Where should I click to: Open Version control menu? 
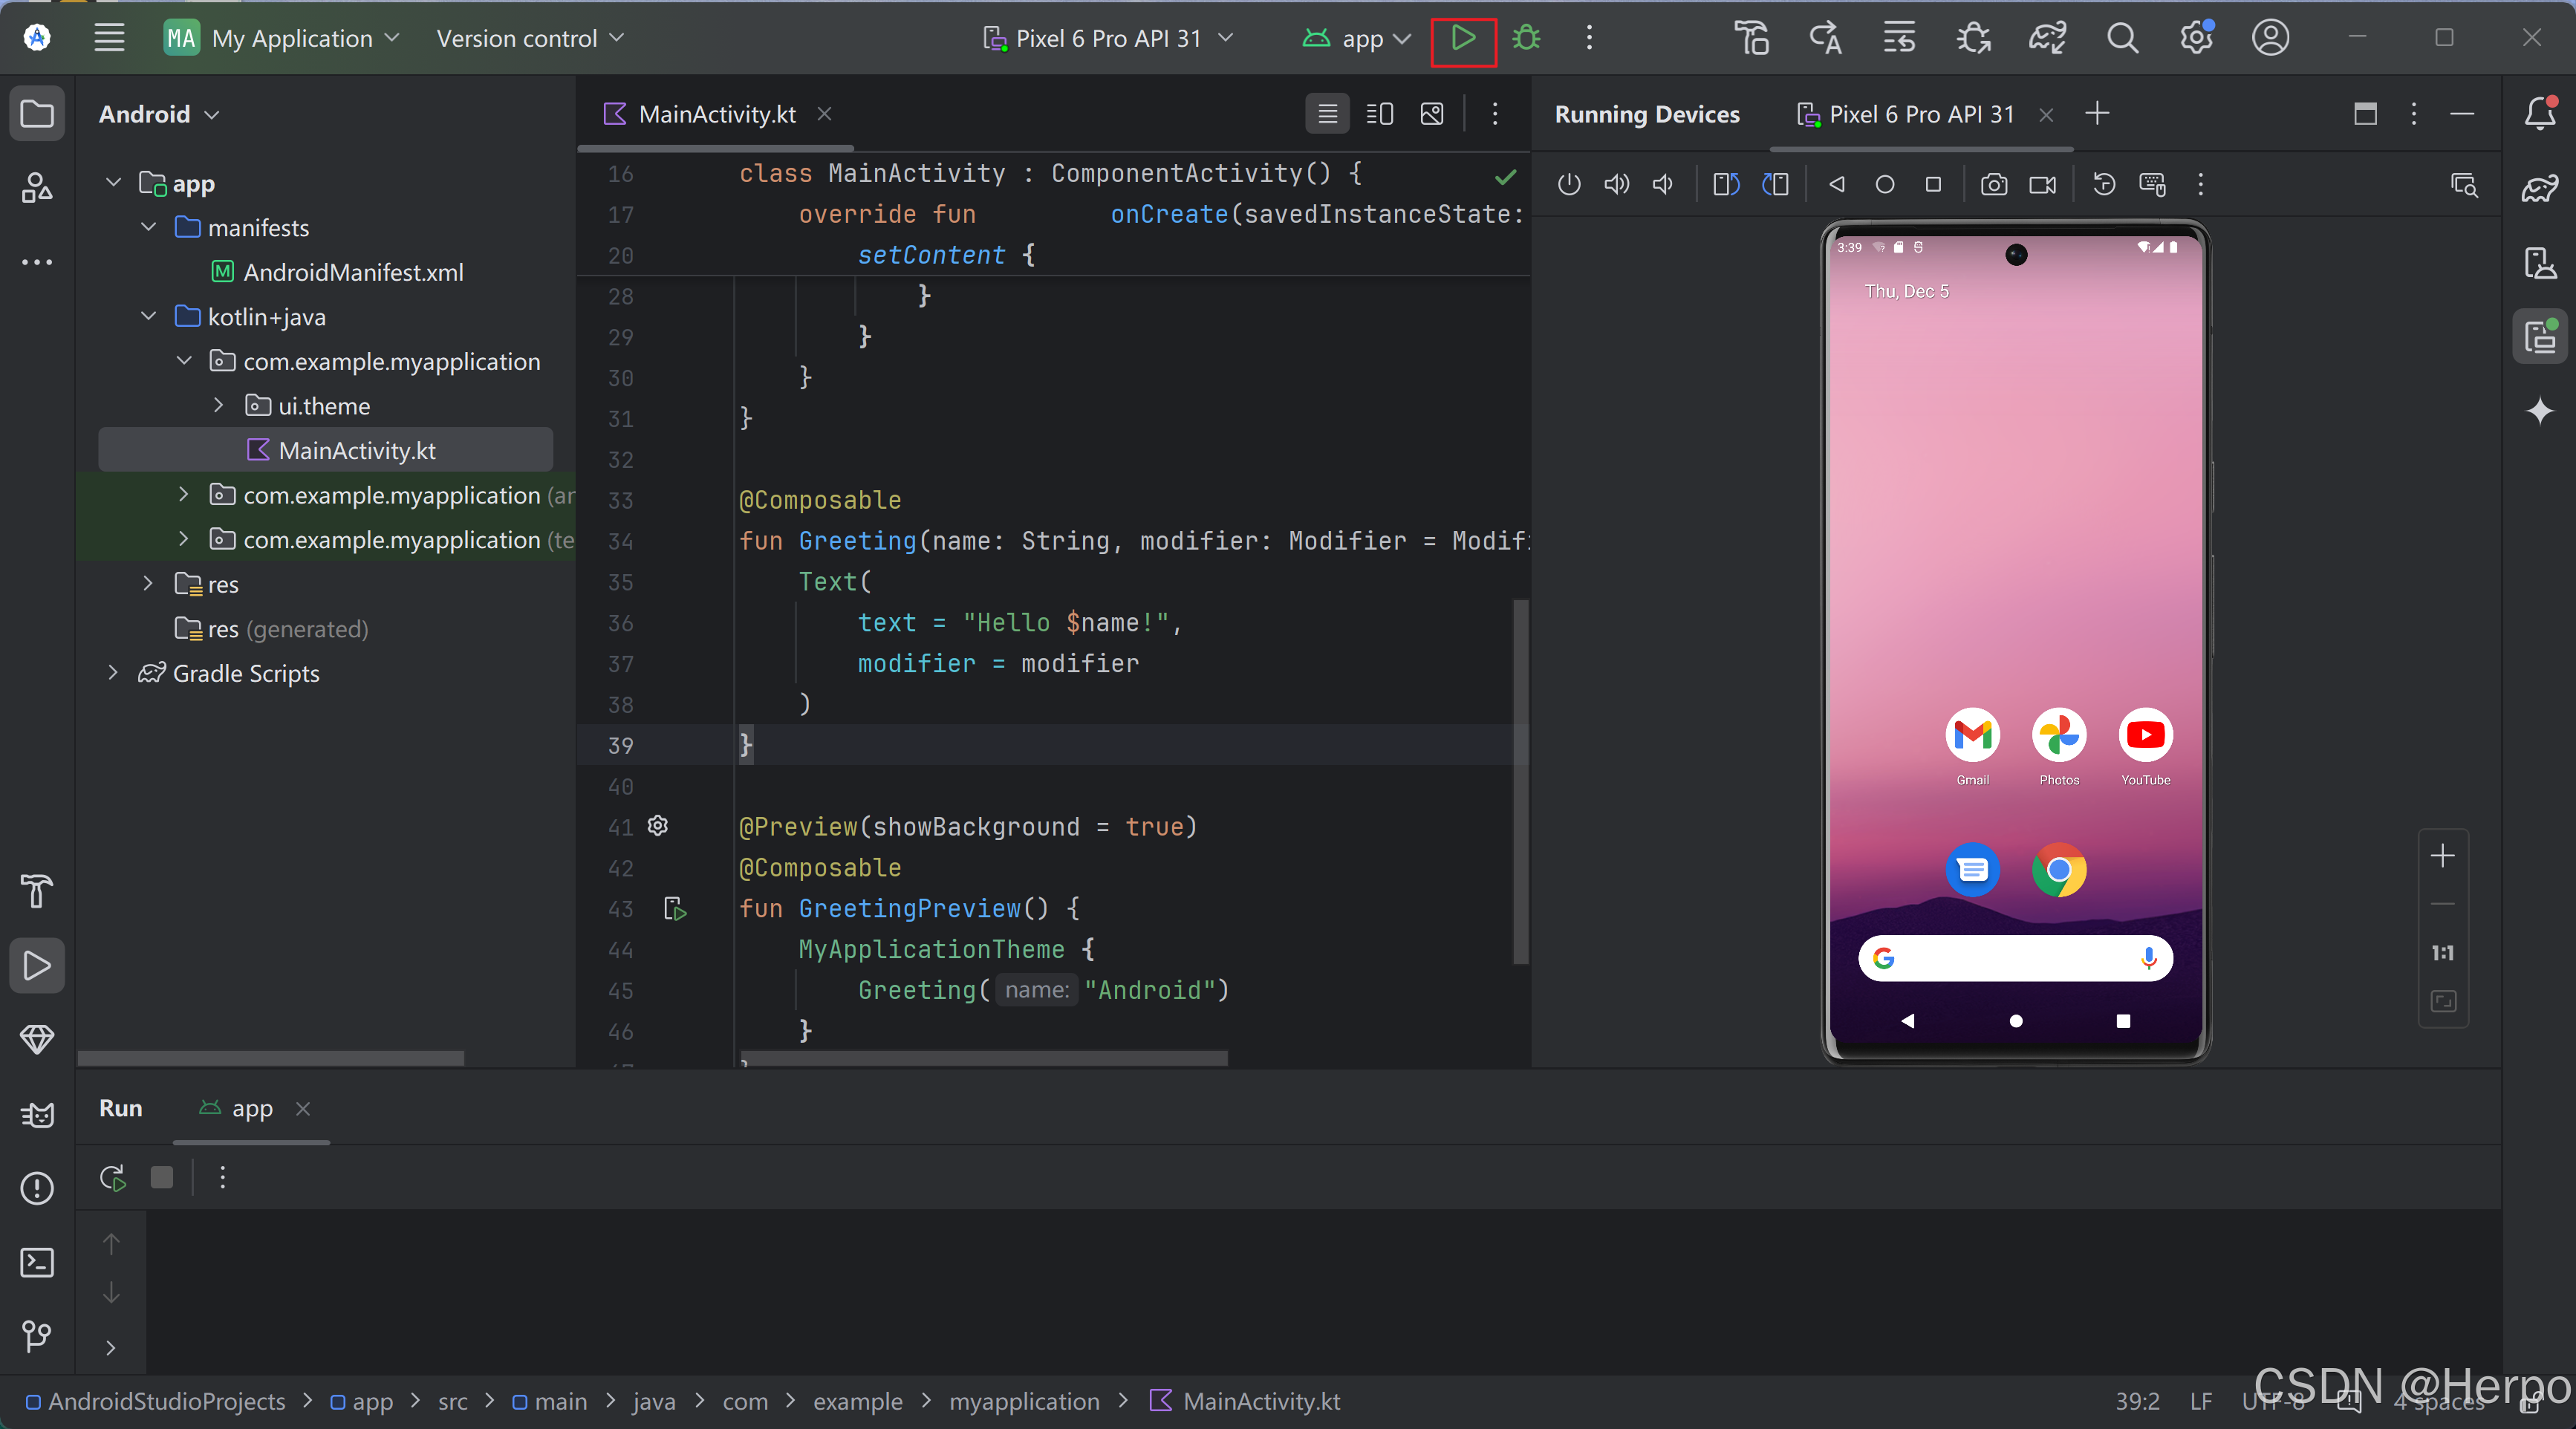(529, 39)
